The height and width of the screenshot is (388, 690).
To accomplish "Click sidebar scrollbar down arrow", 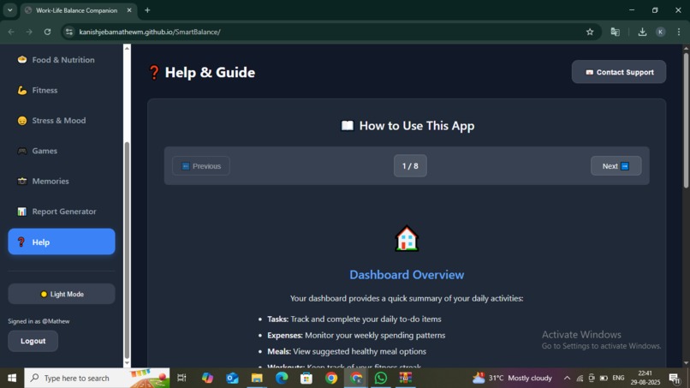I will click(x=127, y=363).
